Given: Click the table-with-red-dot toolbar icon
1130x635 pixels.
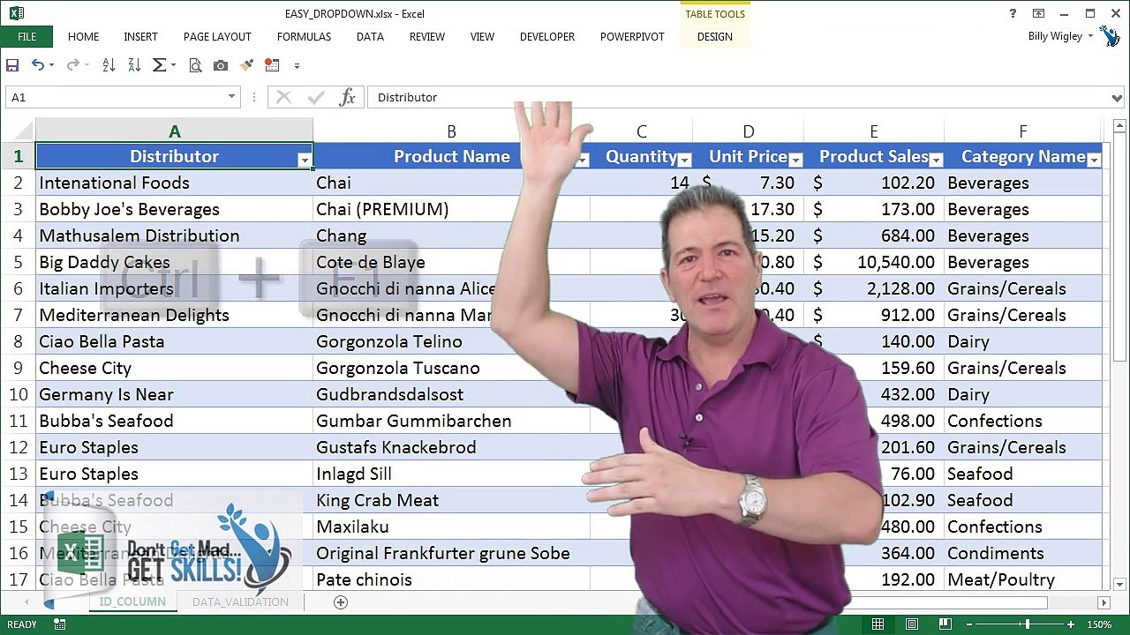Looking at the screenshot, I should tap(272, 65).
